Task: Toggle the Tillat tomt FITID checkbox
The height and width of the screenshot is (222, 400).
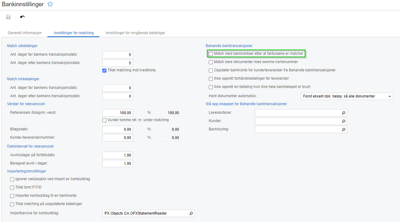Action: coord(12,188)
